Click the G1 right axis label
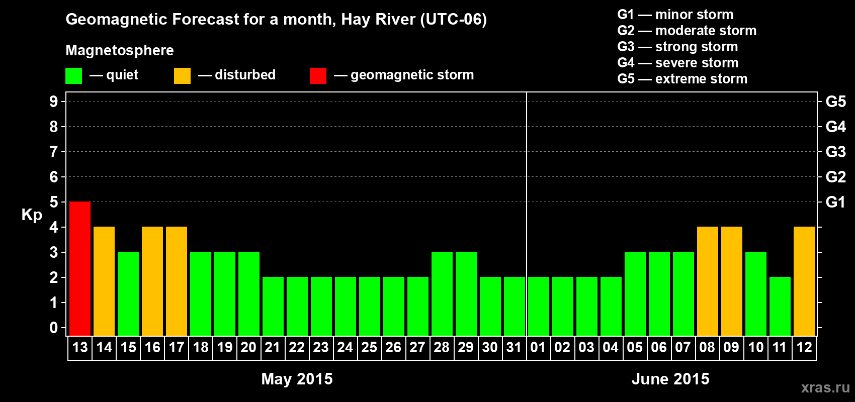 click(836, 202)
